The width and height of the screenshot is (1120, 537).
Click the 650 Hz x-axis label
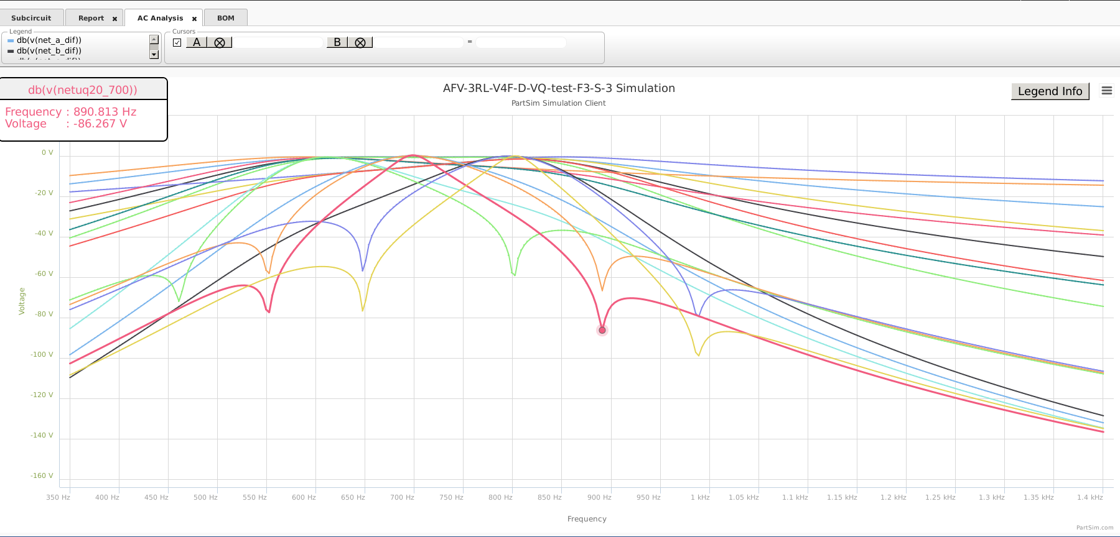[x=353, y=497]
